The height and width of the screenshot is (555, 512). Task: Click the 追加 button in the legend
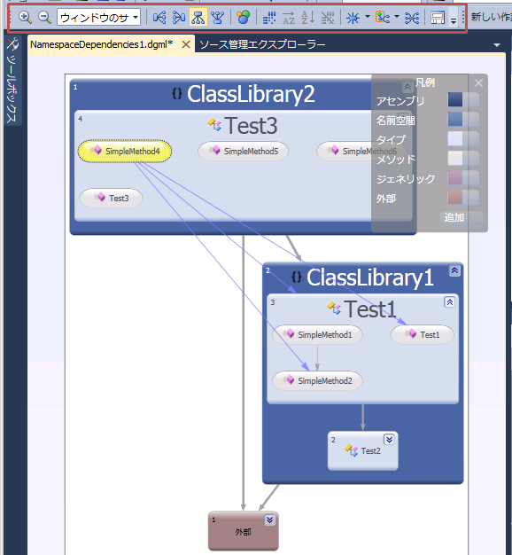click(454, 217)
